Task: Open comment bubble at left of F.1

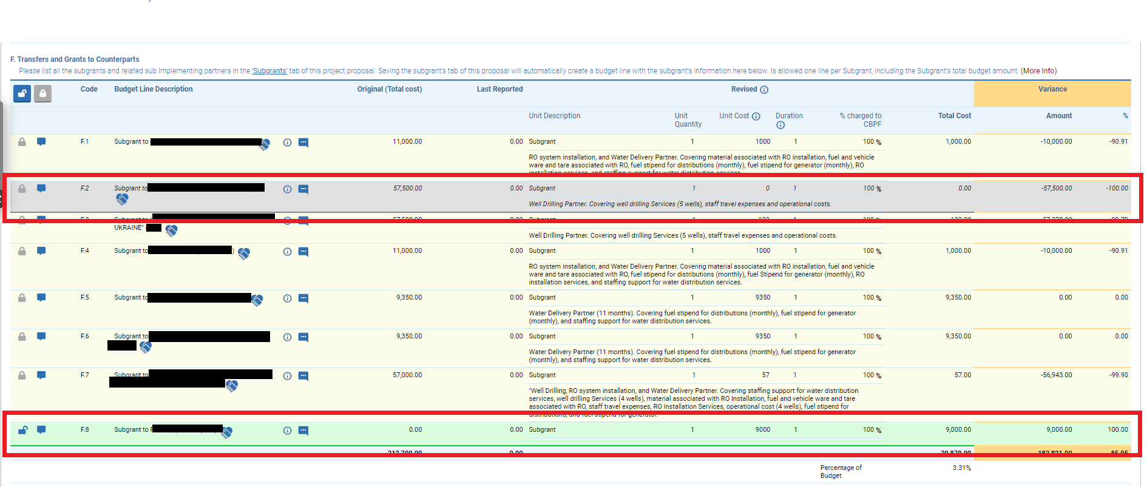Action: (x=41, y=142)
